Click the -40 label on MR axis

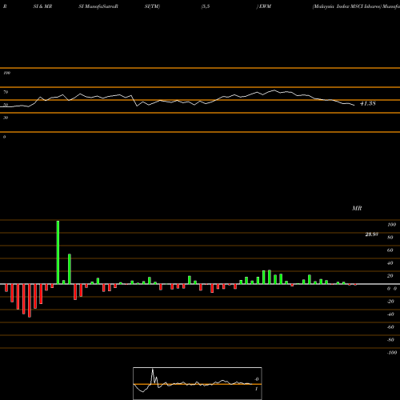[x=390, y=314]
